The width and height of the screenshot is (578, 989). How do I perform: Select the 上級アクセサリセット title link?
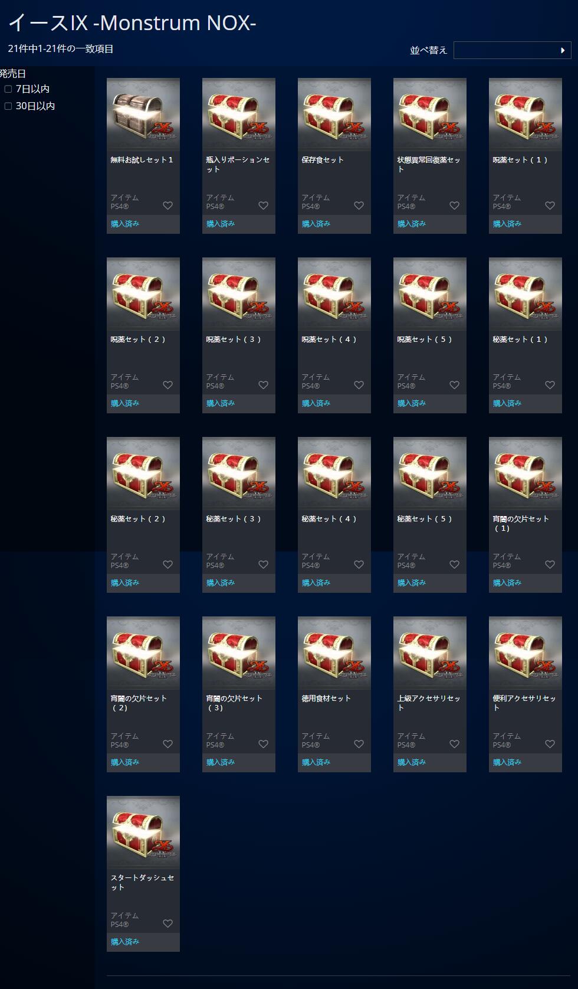(429, 703)
